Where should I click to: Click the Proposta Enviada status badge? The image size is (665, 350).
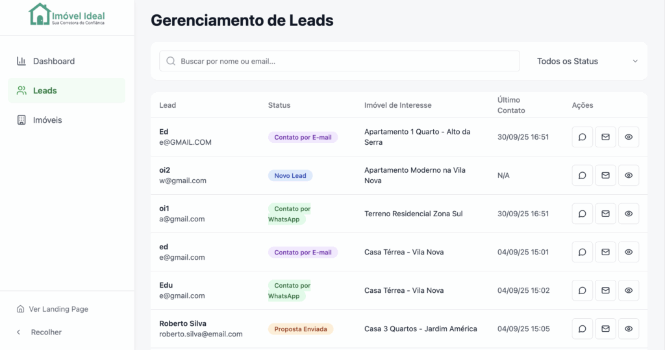(x=301, y=329)
